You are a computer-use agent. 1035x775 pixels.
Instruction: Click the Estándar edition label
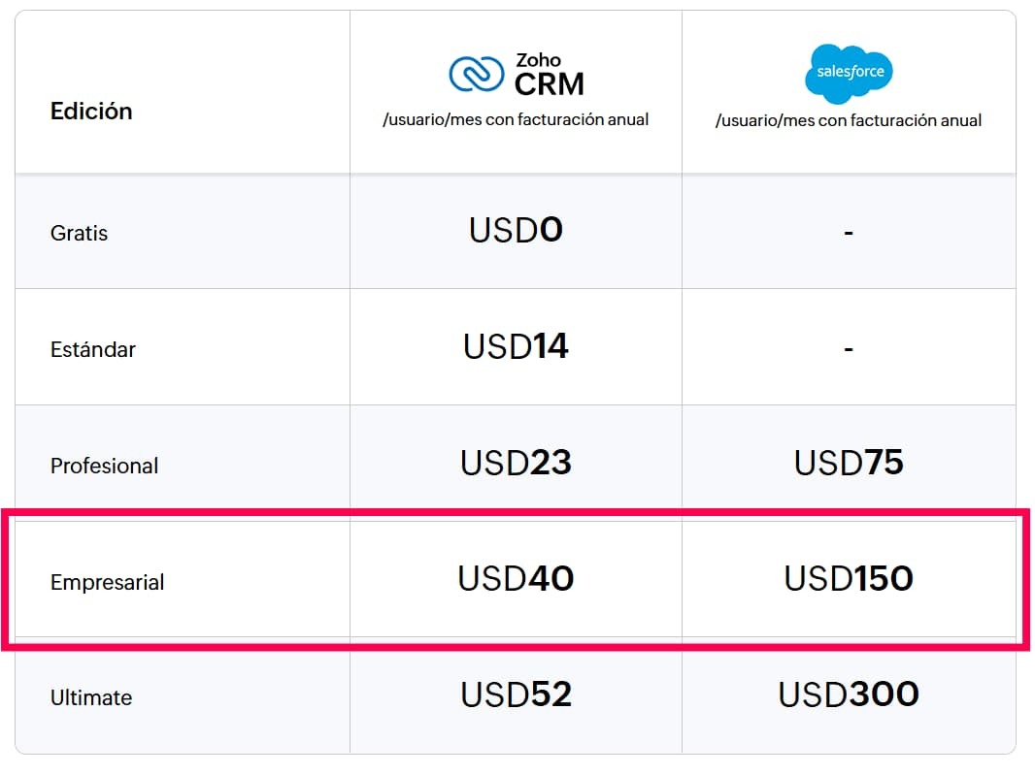click(x=93, y=349)
